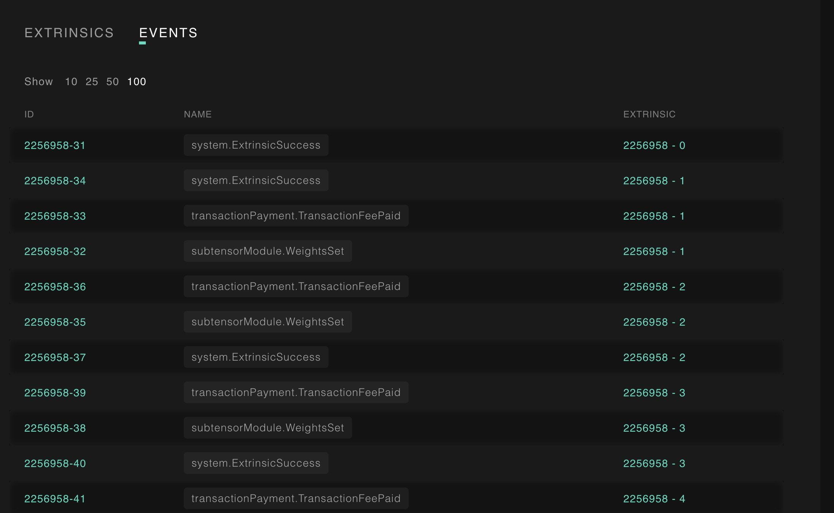The height and width of the screenshot is (513, 834).
Task: Click TransactionFeePaid tag in row 2256958-36
Action: click(296, 287)
